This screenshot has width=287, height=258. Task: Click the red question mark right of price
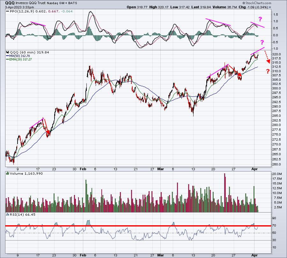(x=268, y=71)
